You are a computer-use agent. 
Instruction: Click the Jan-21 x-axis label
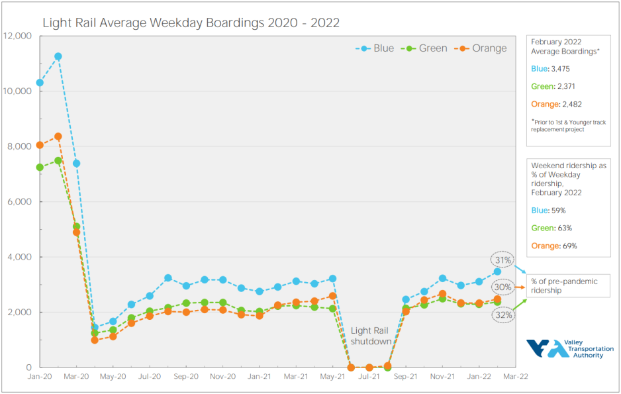[x=260, y=376]
